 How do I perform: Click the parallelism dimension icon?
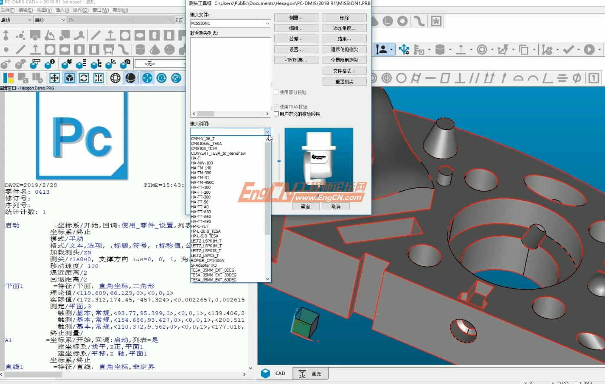(475, 78)
